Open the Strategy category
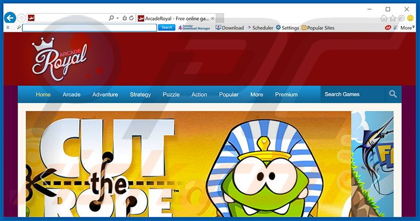Image resolution: width=420 pixels, height=221 pixels. pyautogui.click(x=140, y=95)
